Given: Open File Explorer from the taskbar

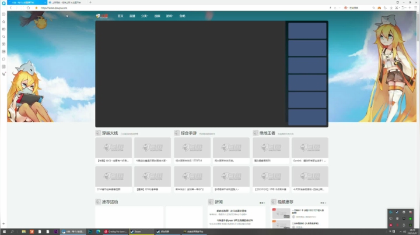Looking at the screenshot, I should click(23, 232).
